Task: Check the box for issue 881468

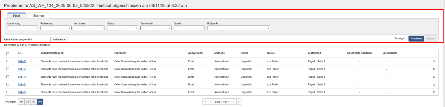Action: [8, 61]
